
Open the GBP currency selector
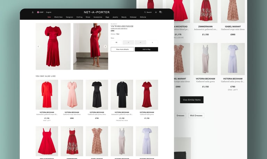pos(40,12)
